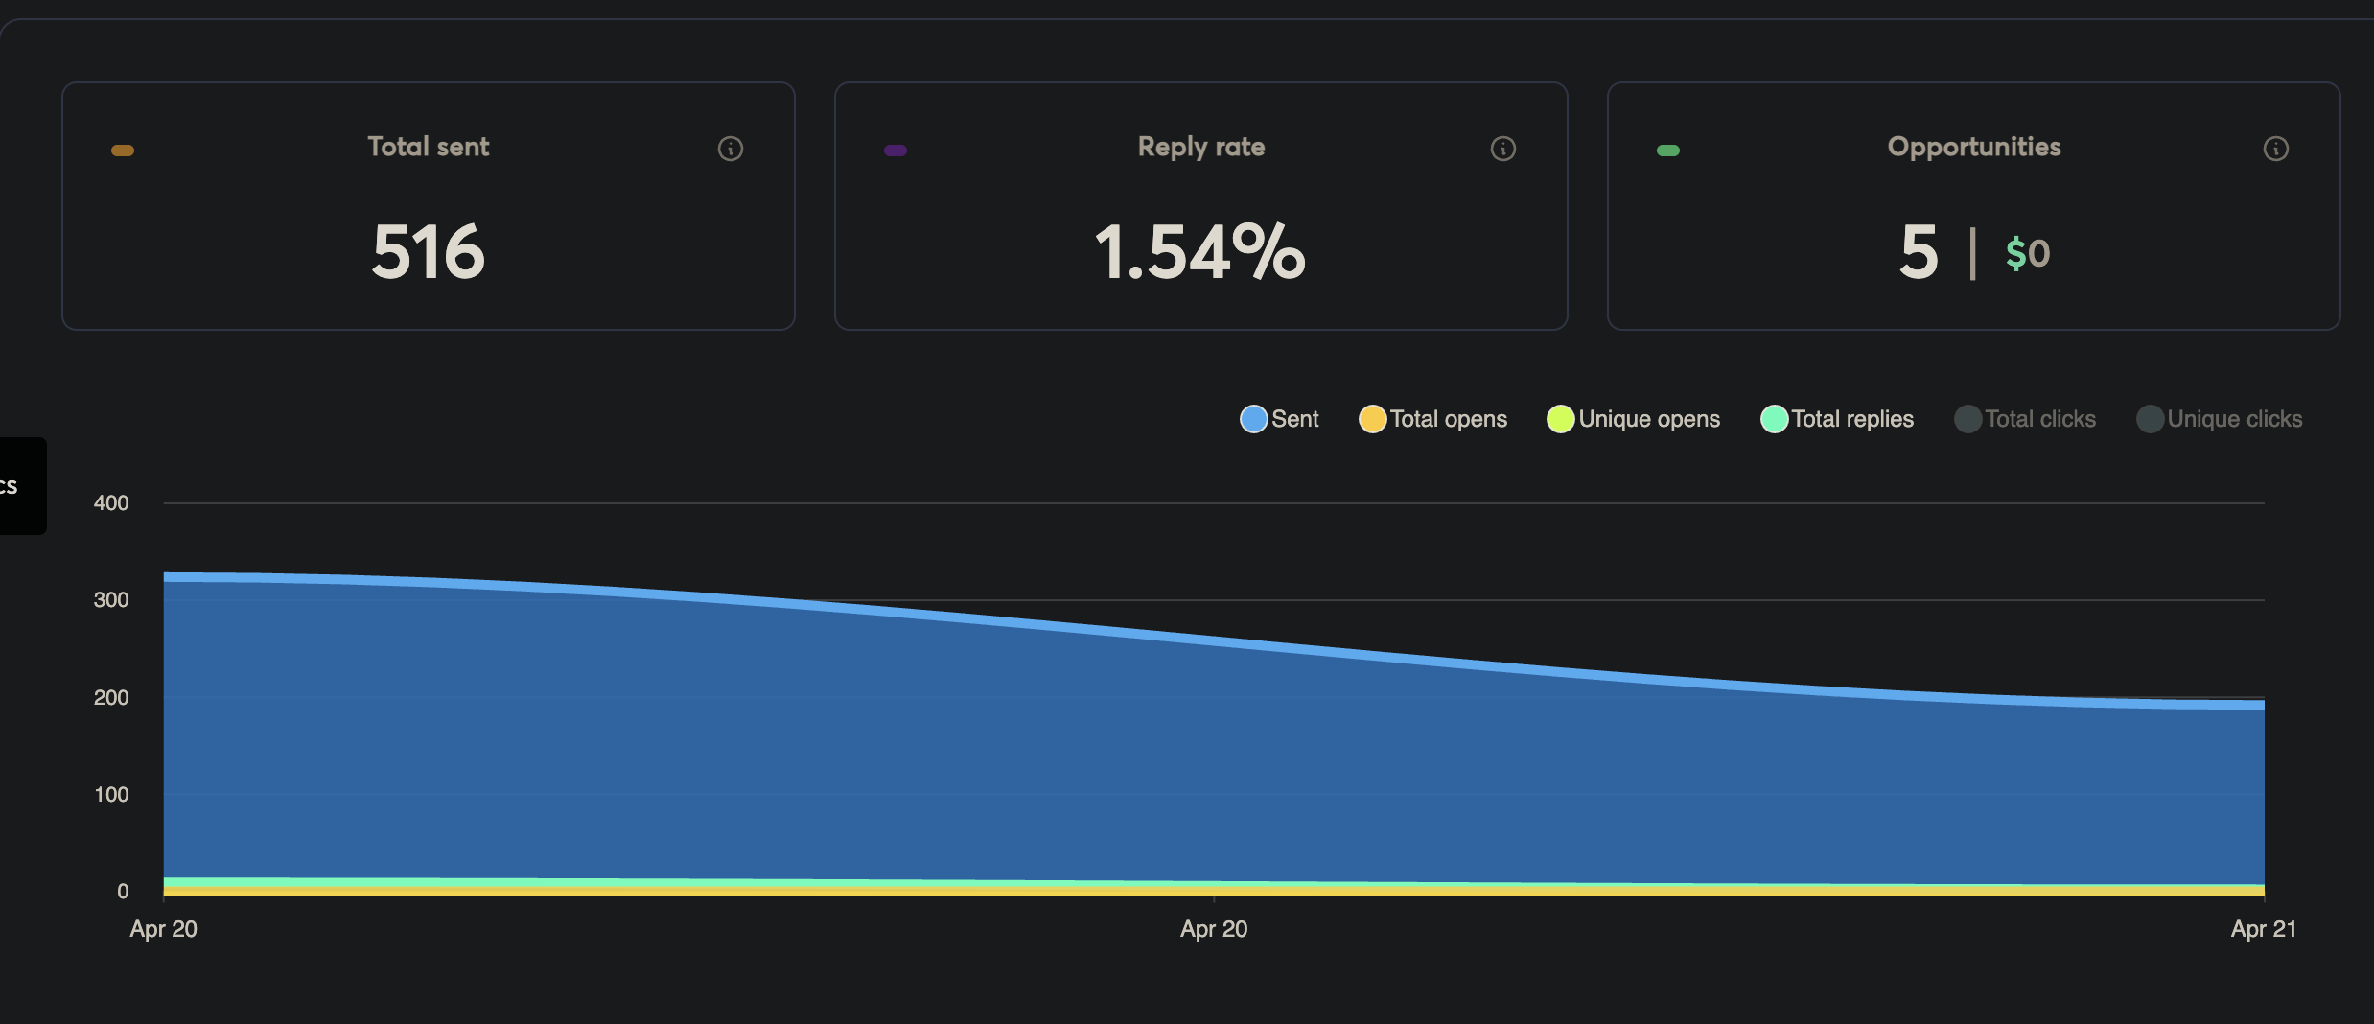Open the black side tab at left edge
The width and height of the screenshot is (2374, 1024).
point(21,486)
